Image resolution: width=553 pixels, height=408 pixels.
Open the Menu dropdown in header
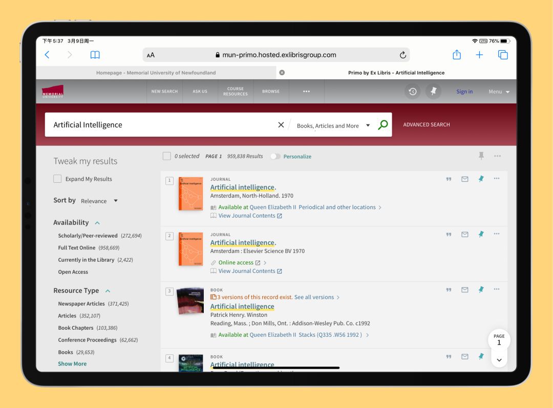(499, 92)
